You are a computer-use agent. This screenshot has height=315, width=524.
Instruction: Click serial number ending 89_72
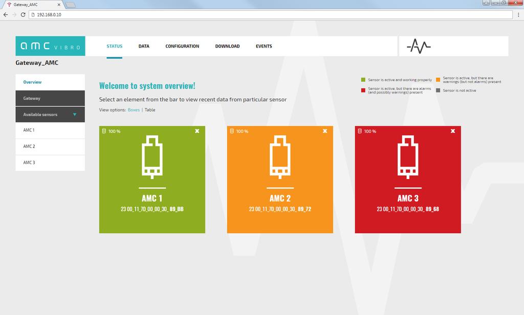(x=280, y=209)
